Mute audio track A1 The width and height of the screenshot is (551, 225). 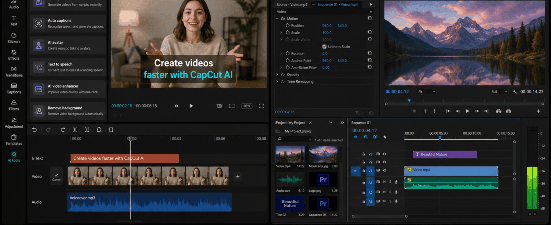(384, 182)
